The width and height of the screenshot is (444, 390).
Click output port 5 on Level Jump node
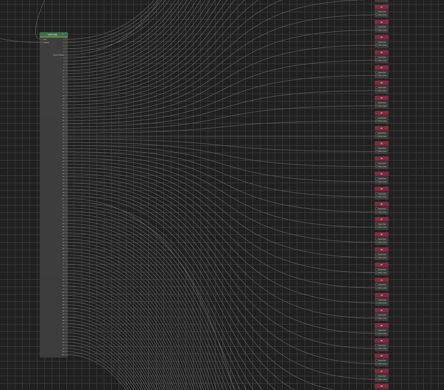point(66,52)
